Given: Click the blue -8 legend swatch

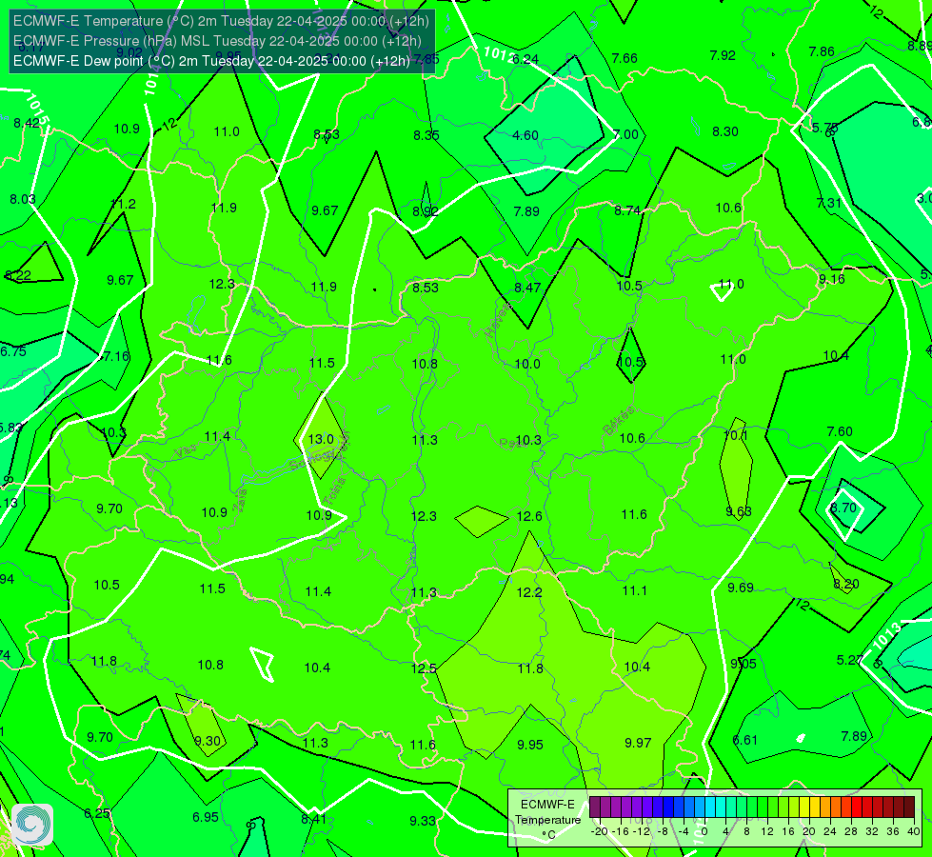Looking at the screenshot, I should [668, 807].
